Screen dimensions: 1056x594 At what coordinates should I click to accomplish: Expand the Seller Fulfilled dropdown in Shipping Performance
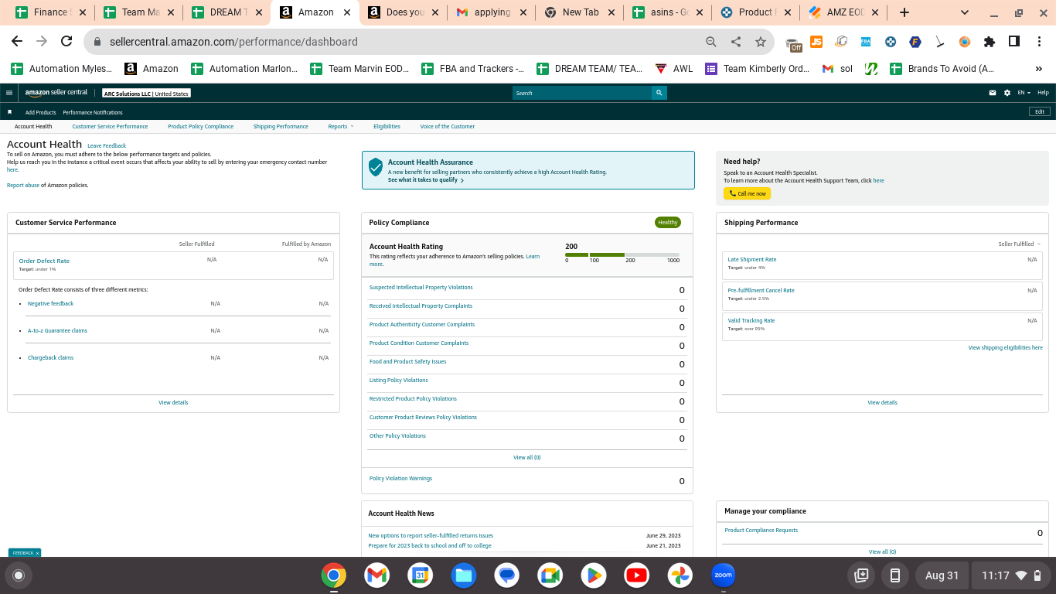click(1020, 244)
